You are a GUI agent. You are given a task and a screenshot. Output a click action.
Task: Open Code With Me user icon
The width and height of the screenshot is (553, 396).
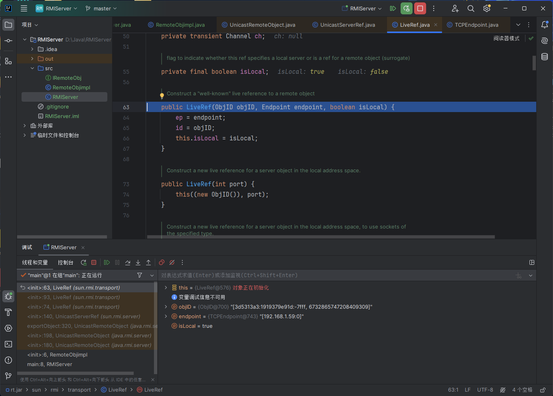(455, 8)
